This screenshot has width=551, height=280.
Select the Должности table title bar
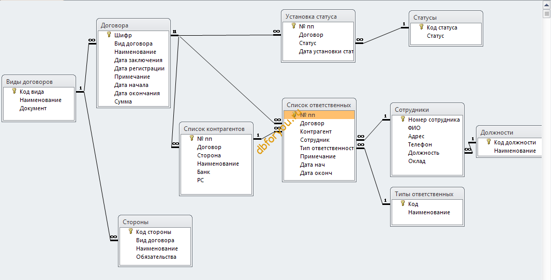point(510,132)
